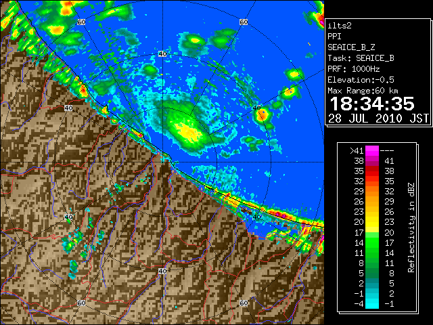The height and width of the screenshot is (325, 433).
Task: Click the '40' range label due north
Action: tap(162, 54)
